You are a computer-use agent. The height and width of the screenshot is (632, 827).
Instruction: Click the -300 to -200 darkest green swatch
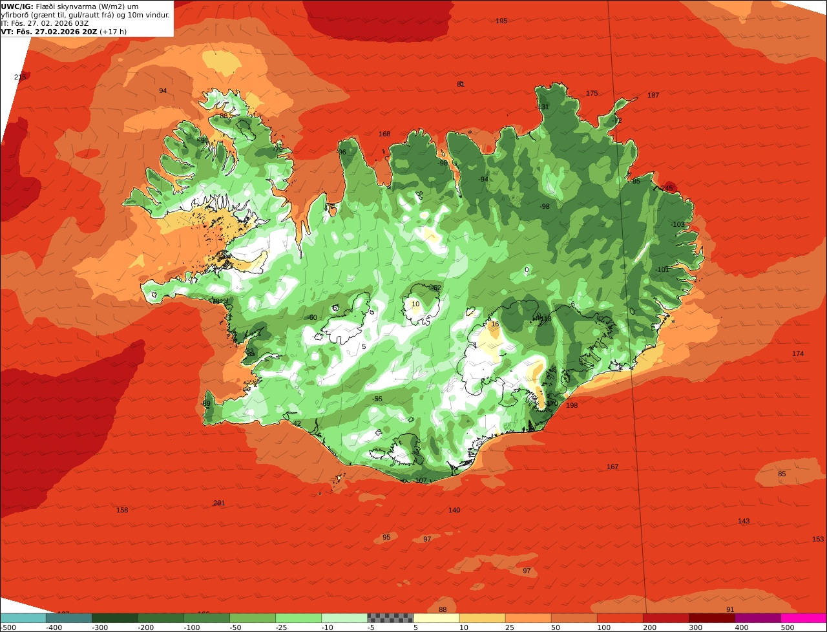tap(115, 618)
